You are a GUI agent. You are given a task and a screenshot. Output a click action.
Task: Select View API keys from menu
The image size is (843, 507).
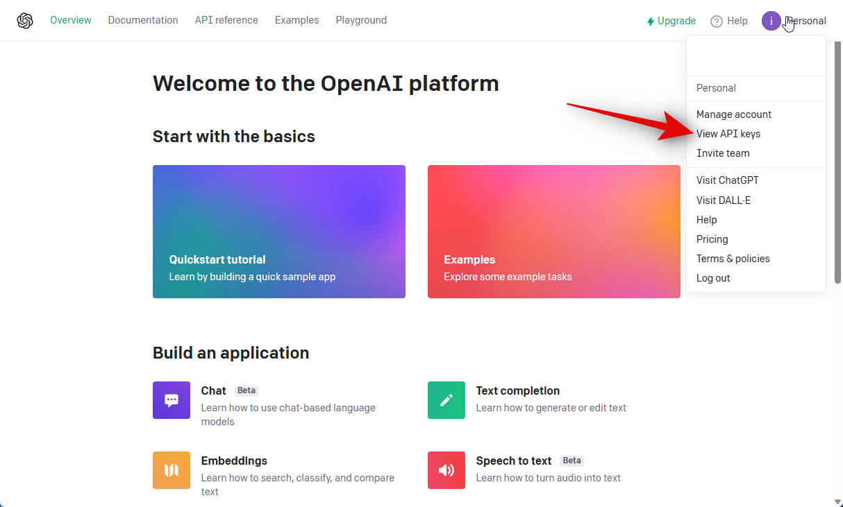[x=728, y=134]
